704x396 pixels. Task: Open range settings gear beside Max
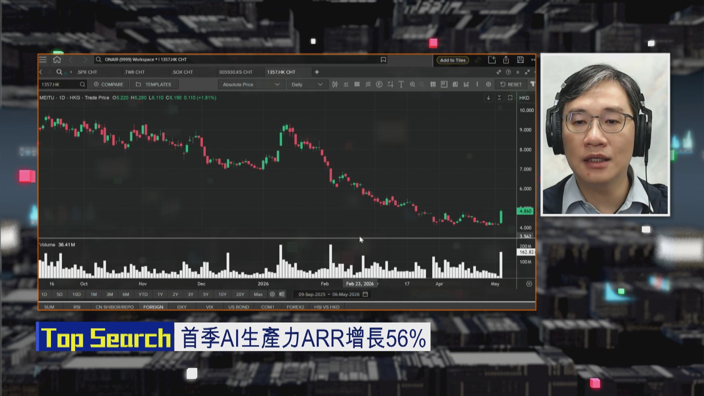(x=272, y=294)
